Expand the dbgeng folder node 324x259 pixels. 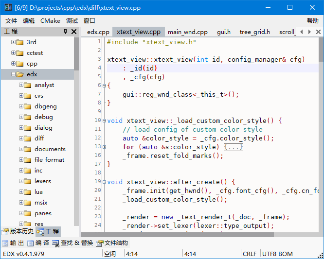[x=21, y=106]
